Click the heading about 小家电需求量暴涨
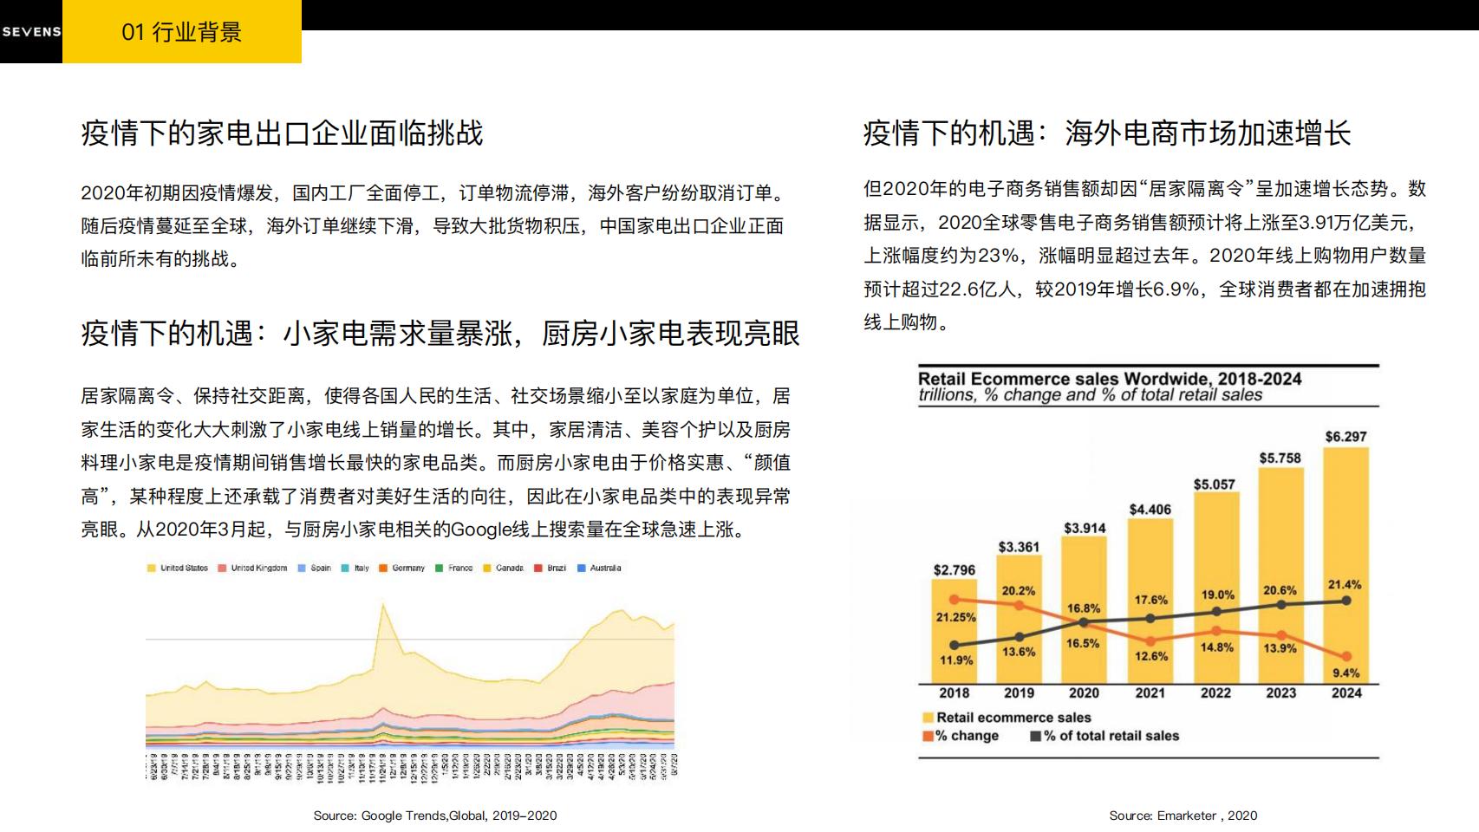 (x=440, y=334)
